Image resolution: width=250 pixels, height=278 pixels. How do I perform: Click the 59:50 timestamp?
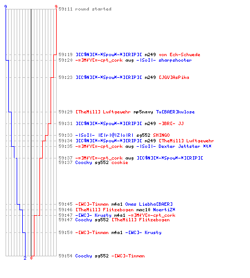66,232
